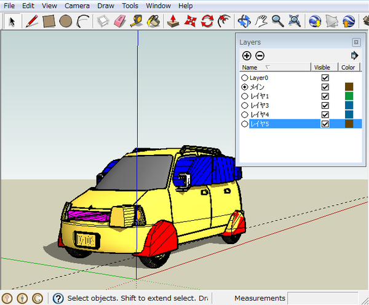Open the Window menu
This screenshot has width=369, height=305.
tap(158, 6)
